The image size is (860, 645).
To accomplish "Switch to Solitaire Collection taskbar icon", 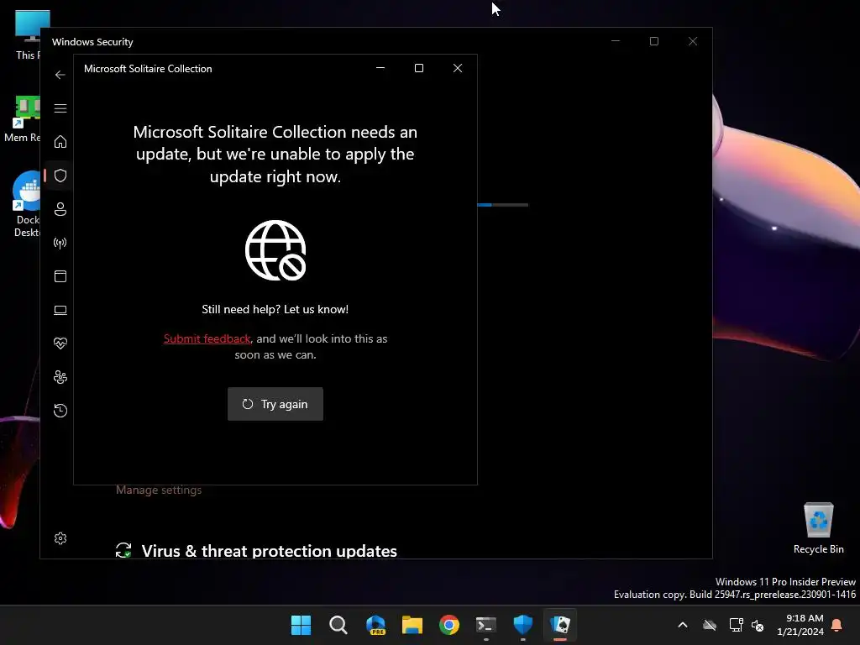I will tap(560, 625).
